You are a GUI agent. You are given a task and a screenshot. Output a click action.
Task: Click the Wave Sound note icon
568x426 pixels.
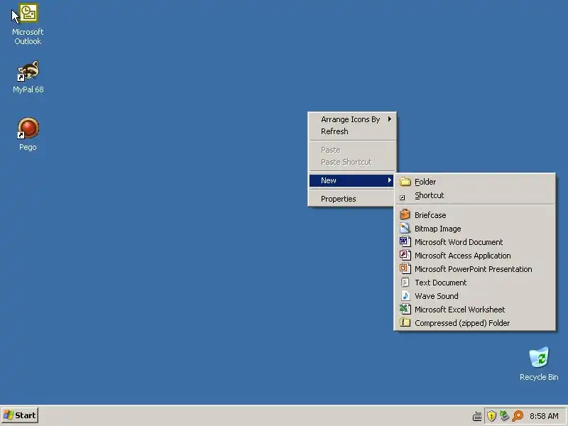click(405, 295)
